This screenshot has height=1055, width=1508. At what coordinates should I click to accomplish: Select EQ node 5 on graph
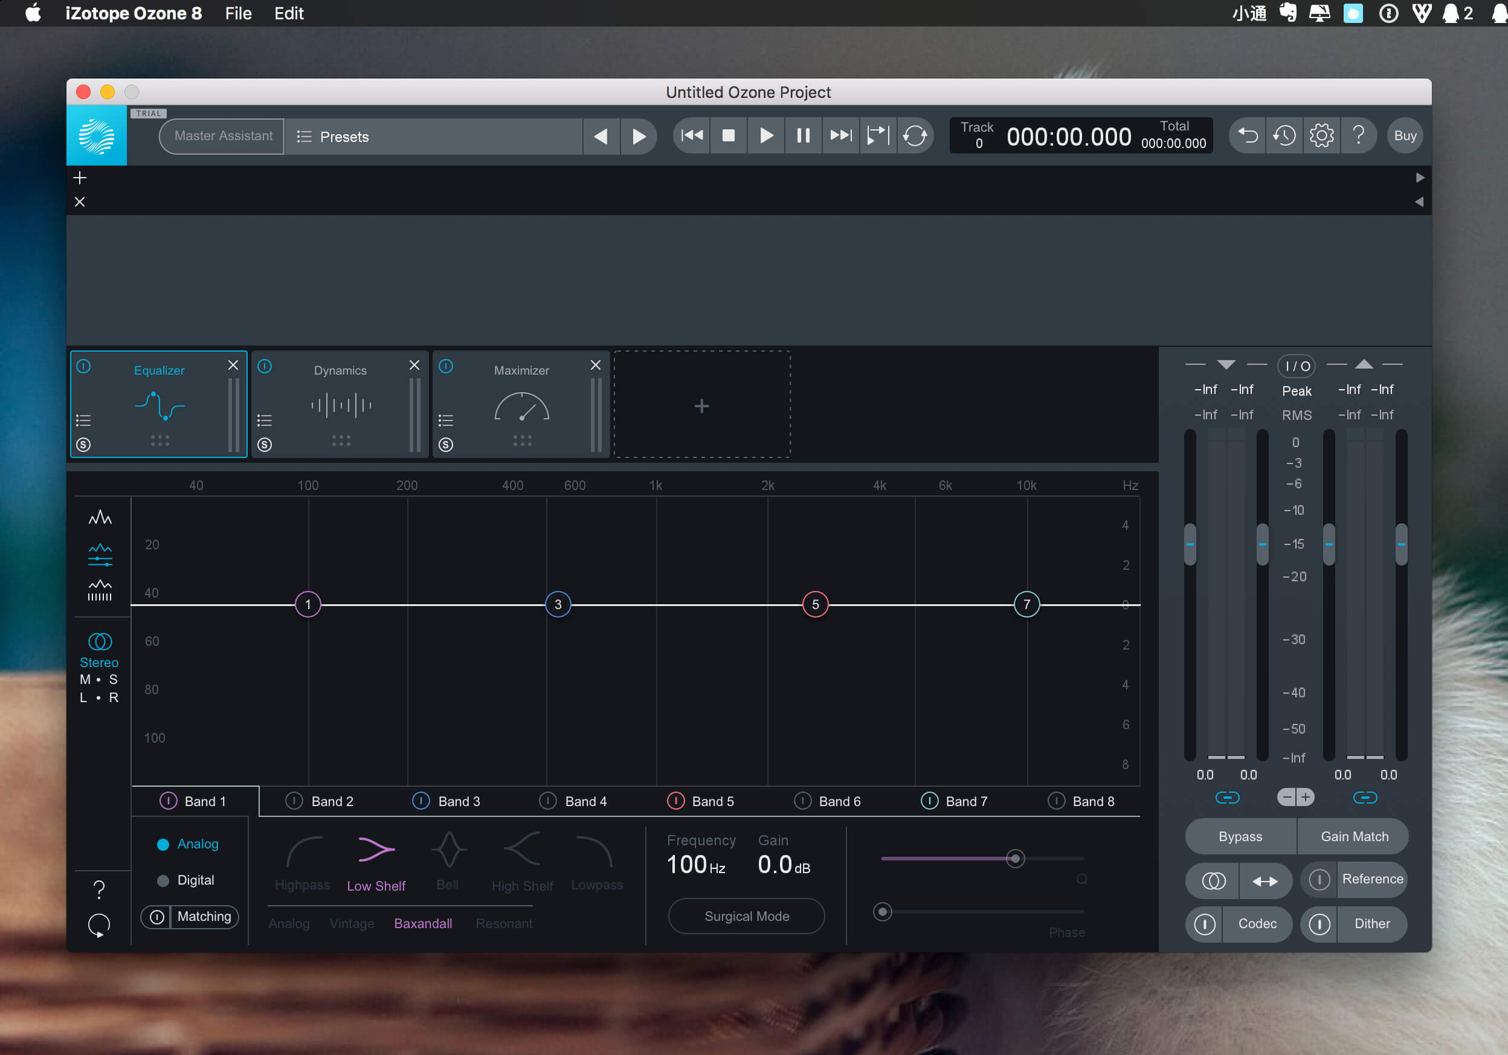pyautogui.click(x=815, y=604)
